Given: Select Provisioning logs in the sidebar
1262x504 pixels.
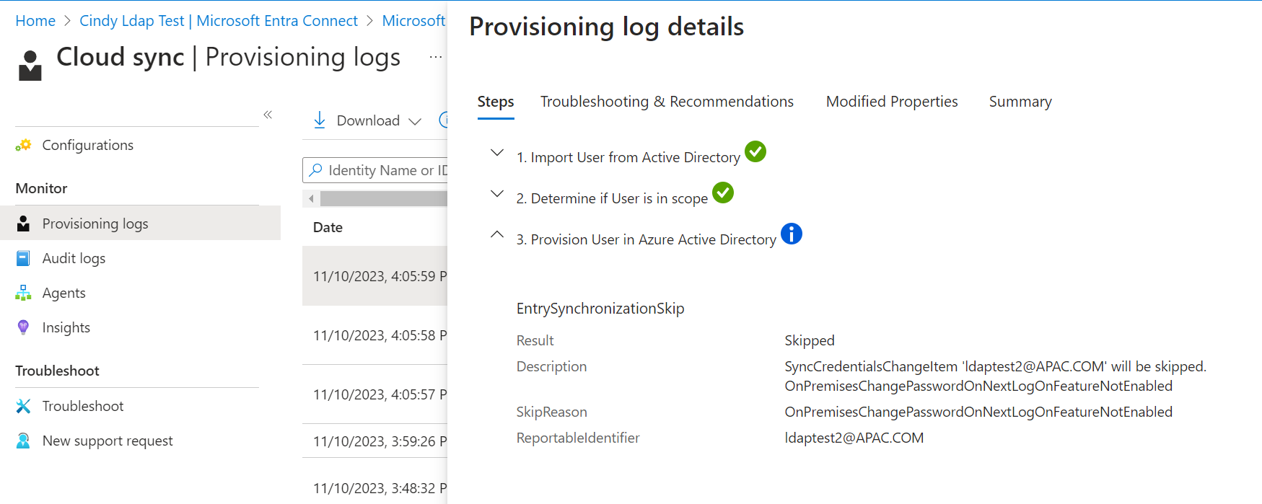Looking at the screenshot, I should point(140,224).
